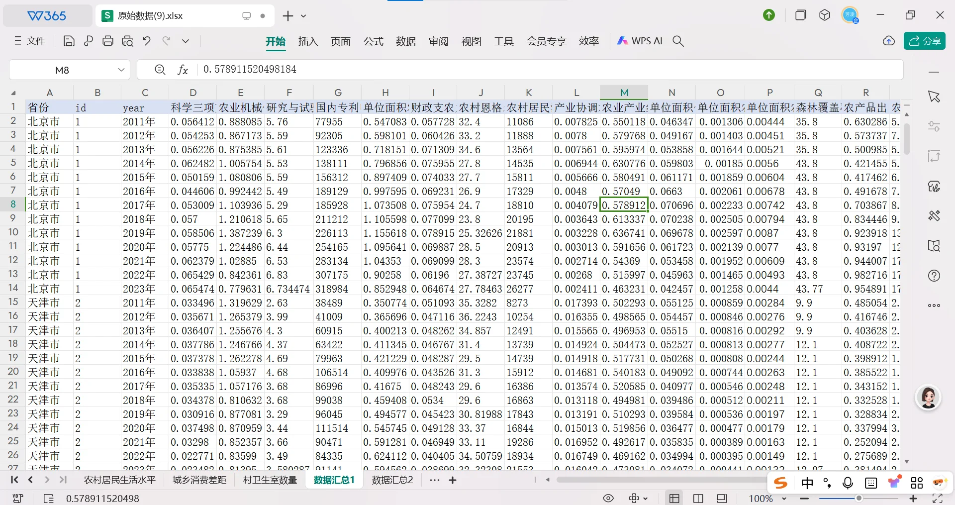Click the zoom out minus button
Viewport: 955px width, 505px height.
point(805,498)
